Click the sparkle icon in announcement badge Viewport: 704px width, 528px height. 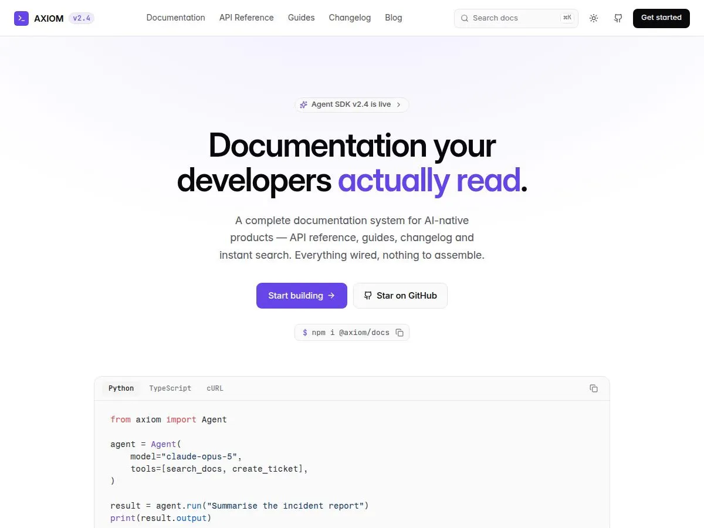click(x=303, y=104)
